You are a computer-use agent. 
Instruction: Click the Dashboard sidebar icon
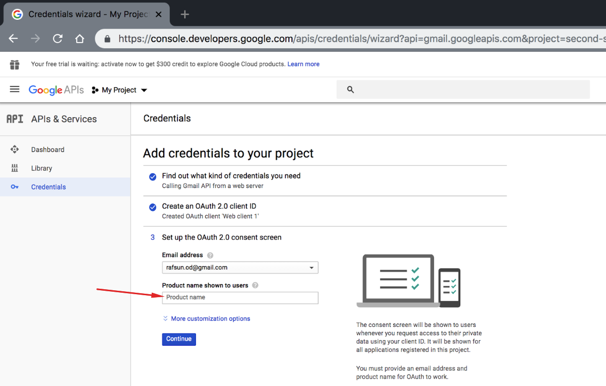tap(14, 149)
